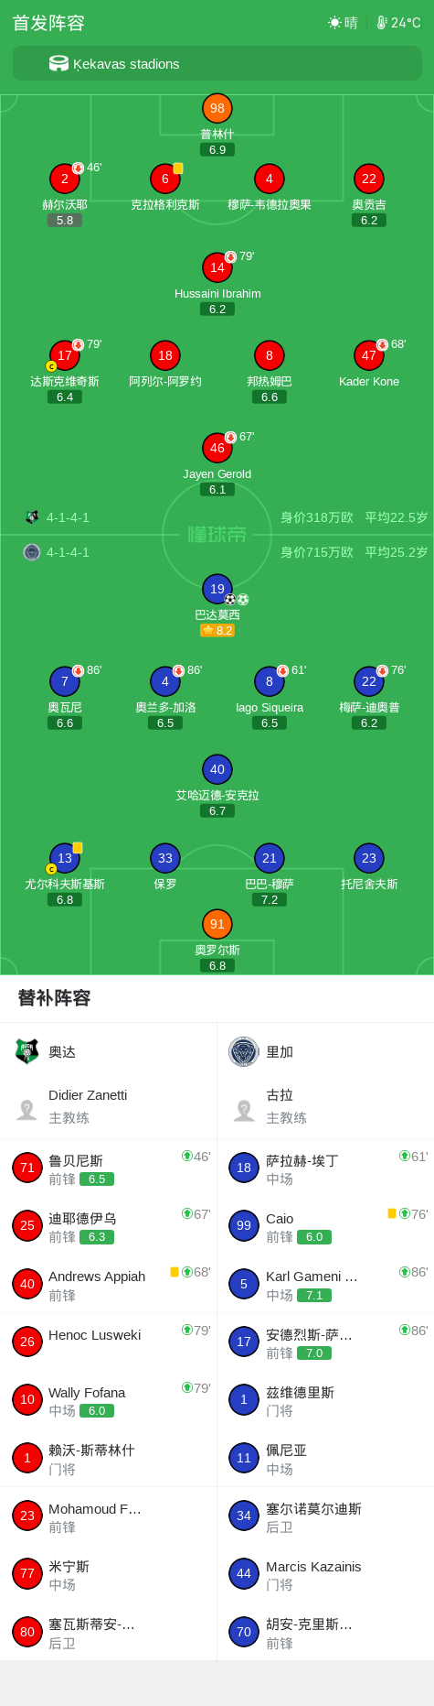Screen dimensions: 434x1706
Task: Tap goalkeeper number 91 orange circle
Action: (x=217, y=924)
